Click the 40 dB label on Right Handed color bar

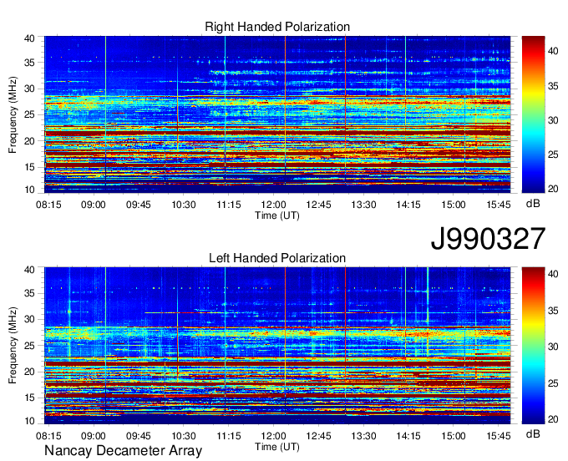point(553,51)
